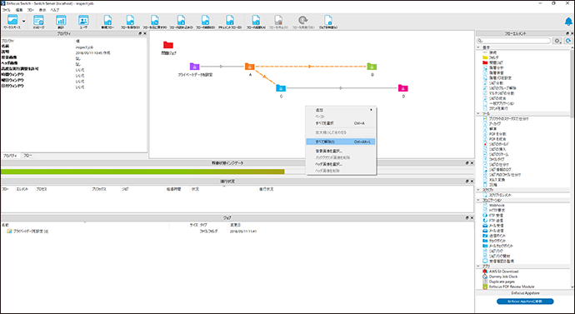Select the orange folder A in flow
This screenshot has width=575, height=314.
tap(250, 67)
